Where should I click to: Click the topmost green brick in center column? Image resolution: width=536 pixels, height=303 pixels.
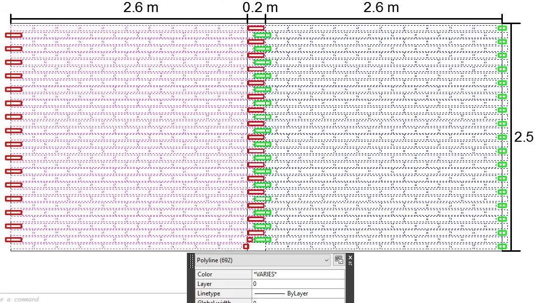(x=263, y=35)
